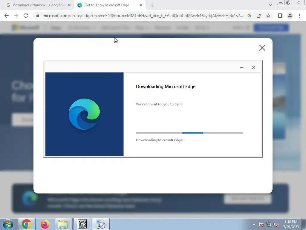Screen dimensions: 306x230
Task: Open Chrome three-dot menu
Action: coord(299,16)
